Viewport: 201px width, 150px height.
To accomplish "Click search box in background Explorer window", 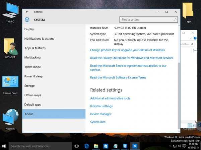I will (187, 44).
